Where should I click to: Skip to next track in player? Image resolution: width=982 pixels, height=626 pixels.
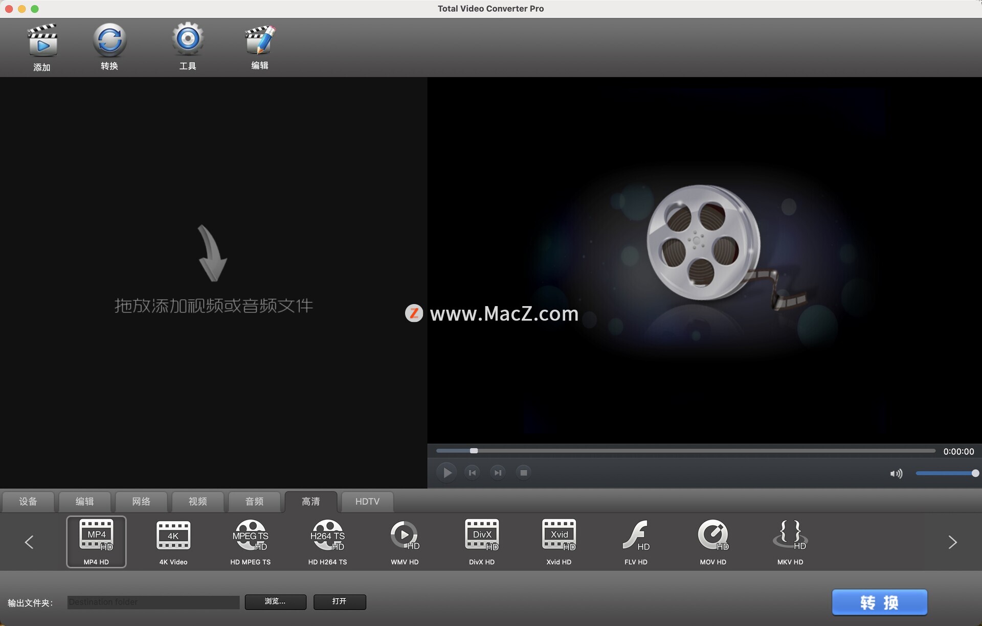pyautogui.click(x=498, y=473)
